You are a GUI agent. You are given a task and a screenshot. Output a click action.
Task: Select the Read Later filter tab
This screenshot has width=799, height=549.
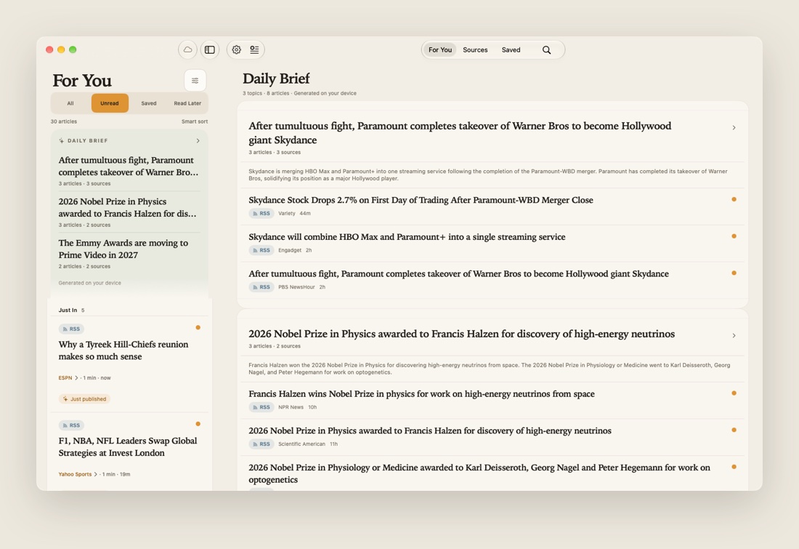pyautogui.click(x=187, y=103)
